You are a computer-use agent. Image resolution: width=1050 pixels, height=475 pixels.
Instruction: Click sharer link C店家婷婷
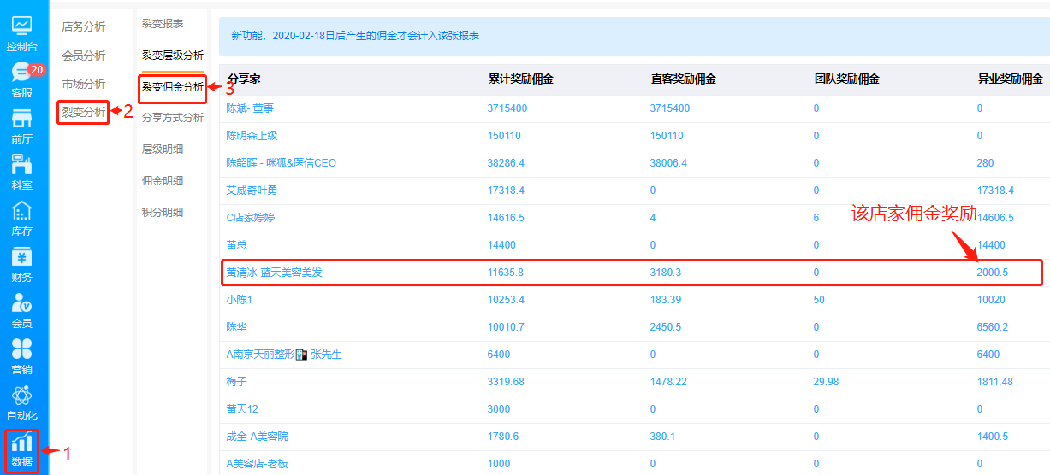coord(251,218)
